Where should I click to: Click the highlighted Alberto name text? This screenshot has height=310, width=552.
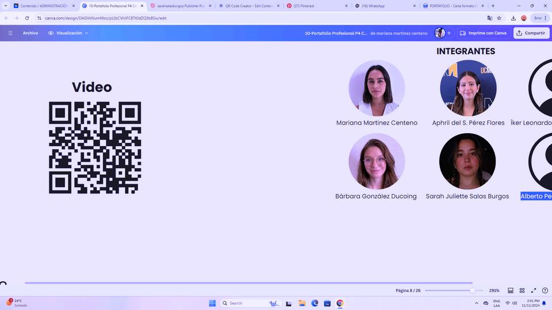(536, 196)
